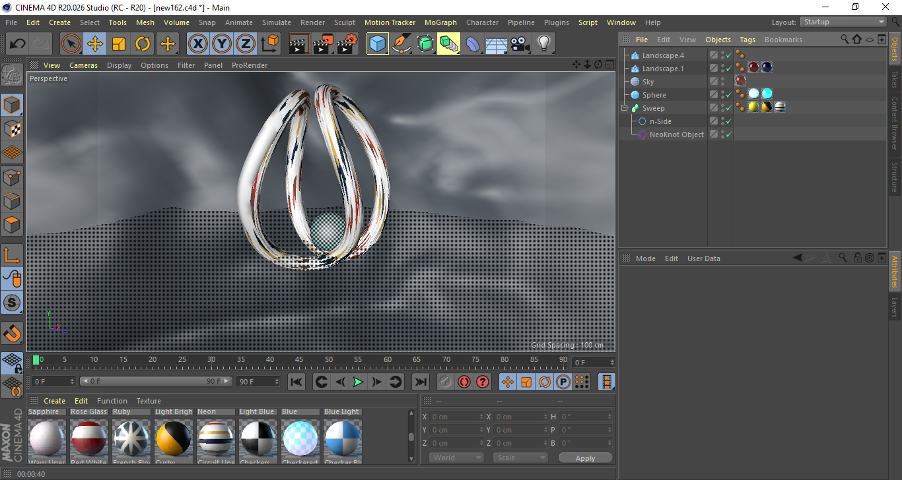Open the Tags menu in Object Manager

pos(747,40)
